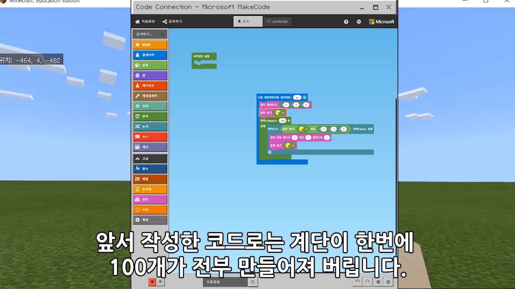Open the 계산 (Math) calculator category
Image resolution: width=515 pixels, height=289 pixels.
pos(150,147)
